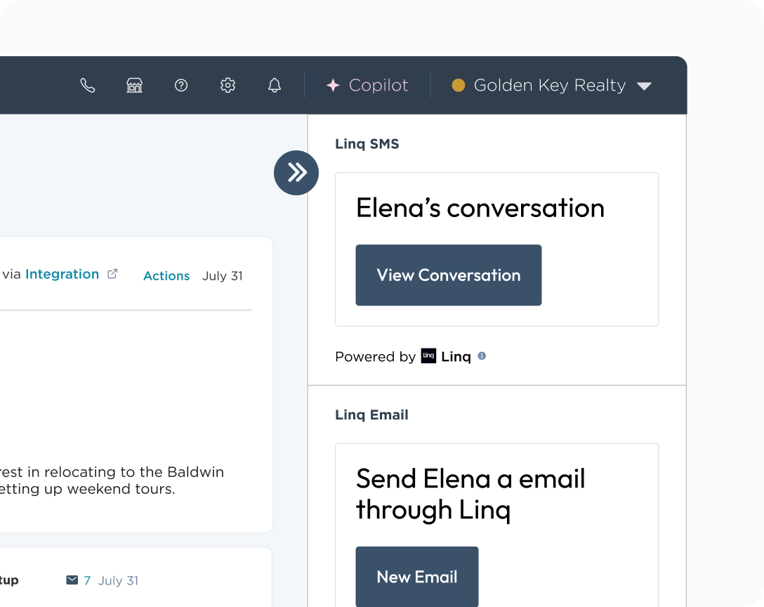Start a New Email through Linq
This screenshot has width=764, height=607.
(x=416, y=577)
